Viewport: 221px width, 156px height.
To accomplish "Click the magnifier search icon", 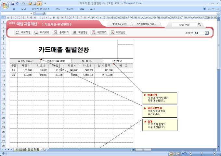I will tap(199, 24).
